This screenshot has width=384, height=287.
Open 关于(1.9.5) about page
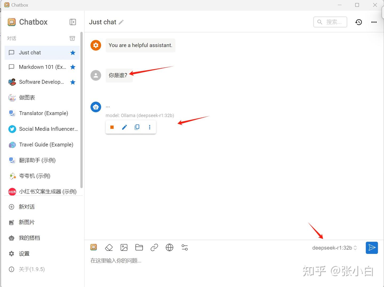pos(42,269)
